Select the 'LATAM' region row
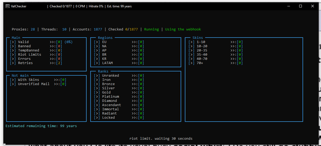321x146 pixels. [x=119, y=63]
